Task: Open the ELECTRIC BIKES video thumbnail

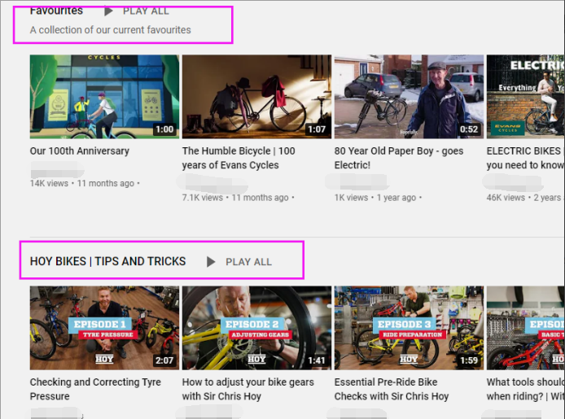Action: click(526, 97)
